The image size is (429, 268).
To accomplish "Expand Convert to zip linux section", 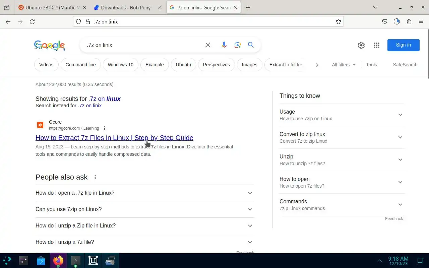I will tap(342, 137).
